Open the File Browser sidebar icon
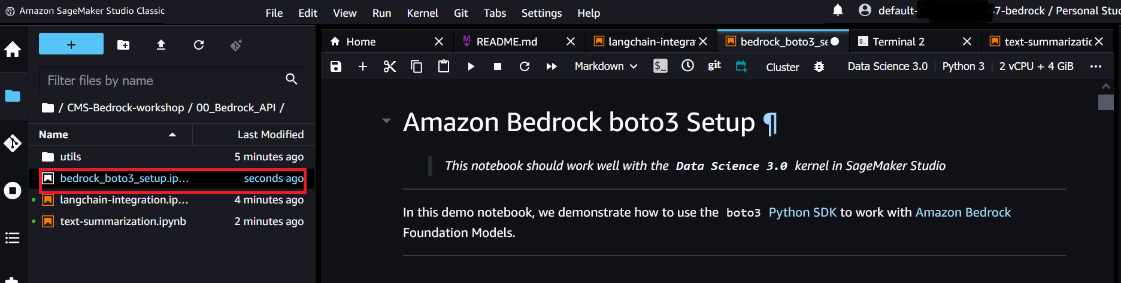 (x=13, y=96)
